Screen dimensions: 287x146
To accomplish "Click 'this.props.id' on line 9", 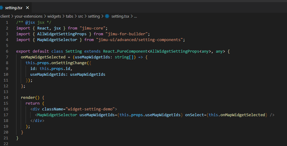I will (55, 69).
